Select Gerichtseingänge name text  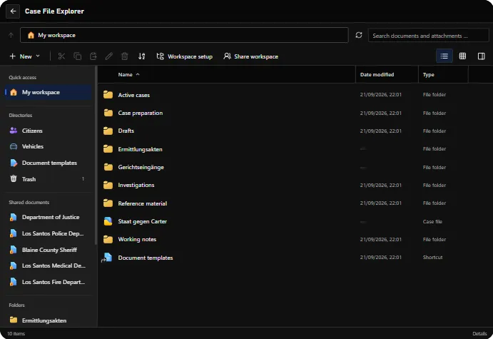(x=141, y=167)
